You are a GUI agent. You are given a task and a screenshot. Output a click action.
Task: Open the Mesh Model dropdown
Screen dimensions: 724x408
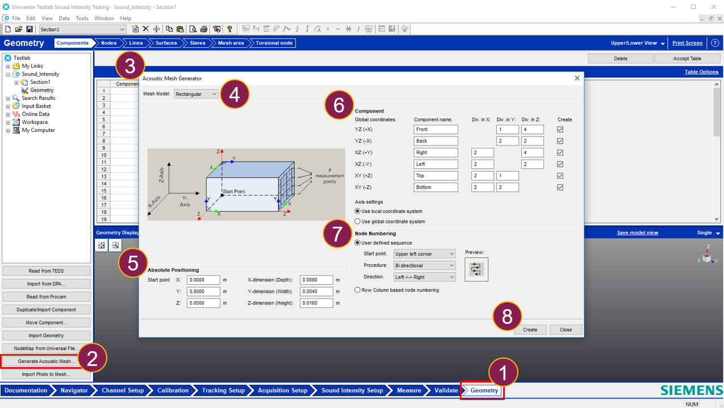point(196,94)
